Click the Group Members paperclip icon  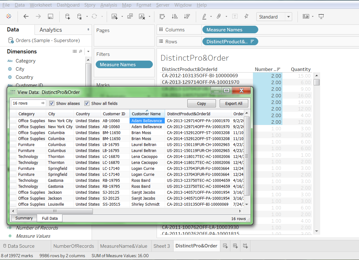click(219, 16)
